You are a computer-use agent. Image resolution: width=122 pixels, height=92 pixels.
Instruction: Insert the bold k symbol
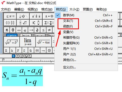click(x=13, y=51)
